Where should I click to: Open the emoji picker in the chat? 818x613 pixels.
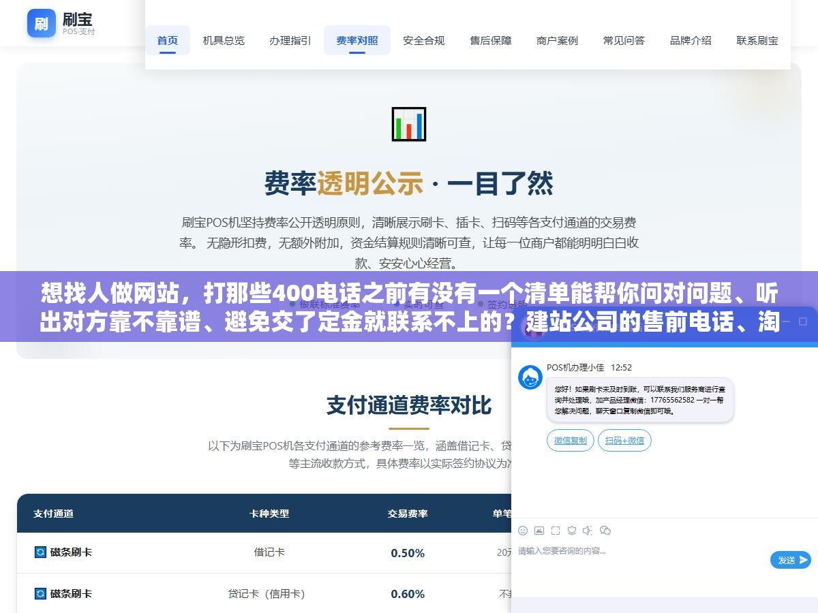coord(523,531)
